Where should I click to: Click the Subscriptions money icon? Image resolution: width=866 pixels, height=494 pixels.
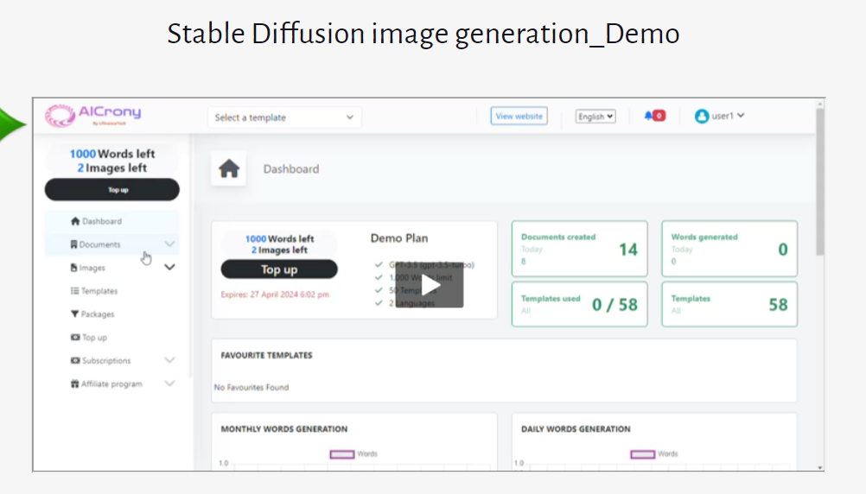tap(75, 360)
